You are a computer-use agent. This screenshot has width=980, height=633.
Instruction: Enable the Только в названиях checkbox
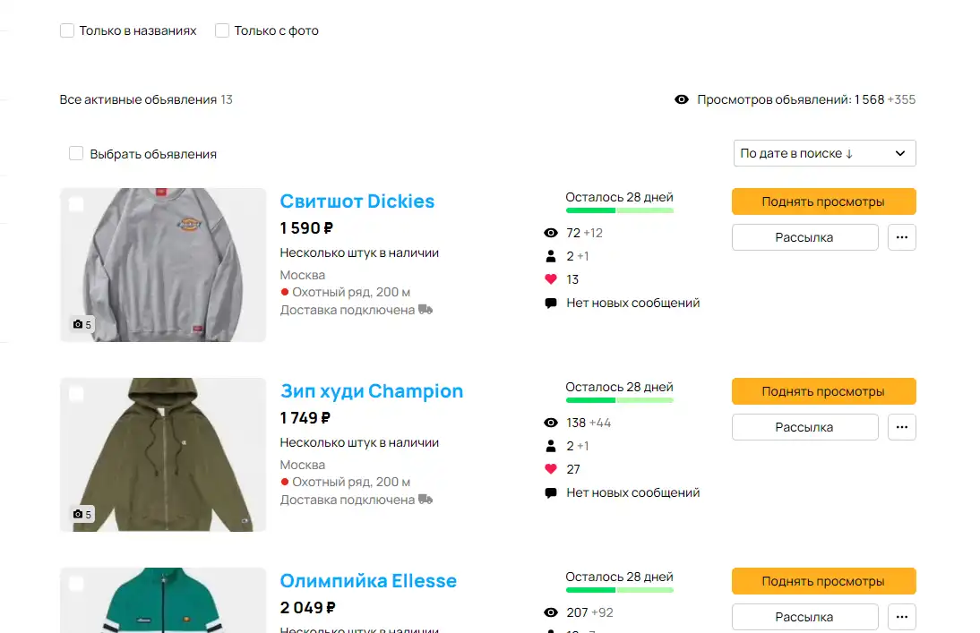pyautogui.click(x=67, y=30)
